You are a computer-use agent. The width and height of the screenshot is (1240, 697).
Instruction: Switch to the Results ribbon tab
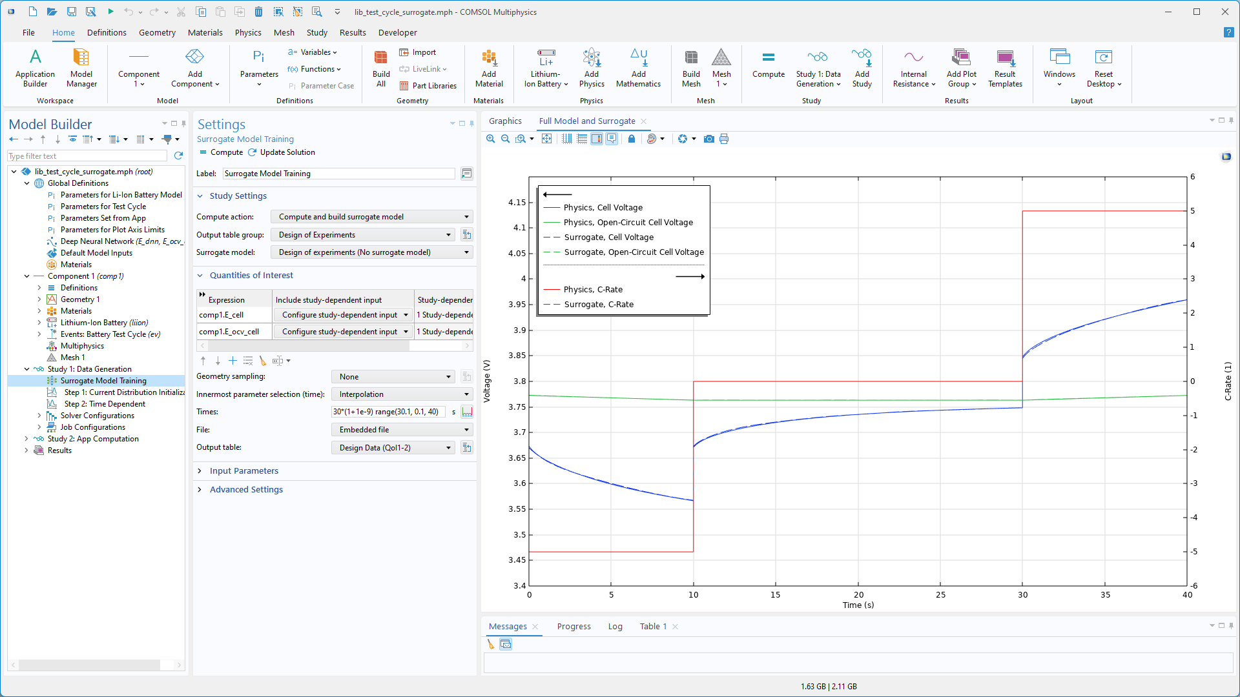pos(353,32)
